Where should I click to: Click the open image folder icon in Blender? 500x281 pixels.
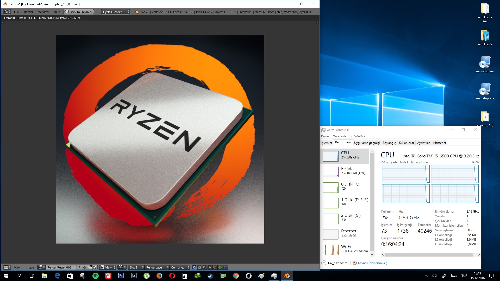click(x=90, y=267)
